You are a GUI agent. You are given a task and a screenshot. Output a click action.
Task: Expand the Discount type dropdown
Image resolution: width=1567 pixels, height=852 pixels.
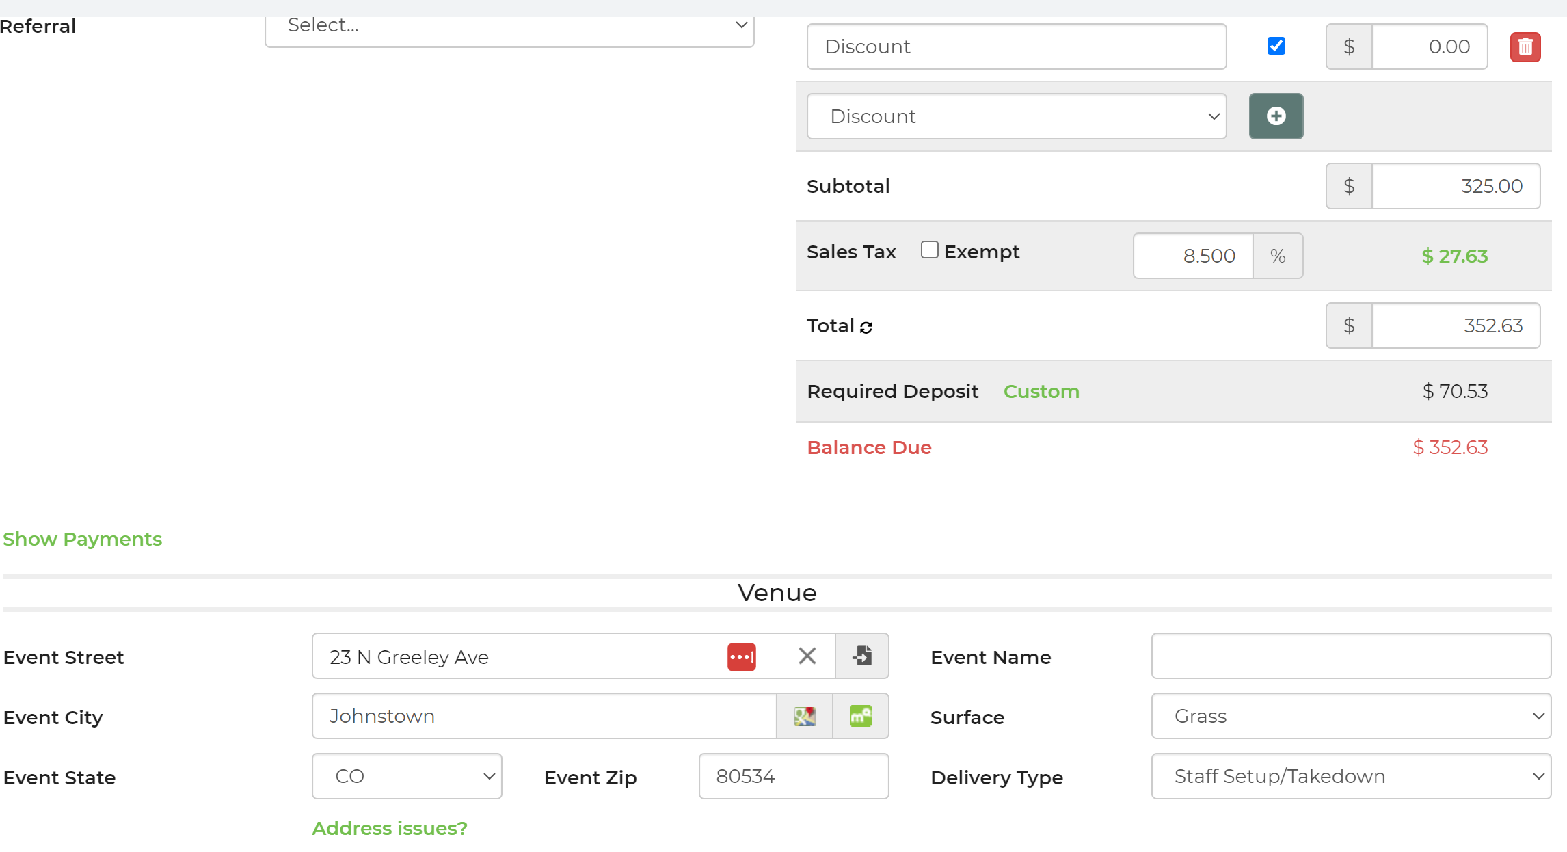point(1016,116)
